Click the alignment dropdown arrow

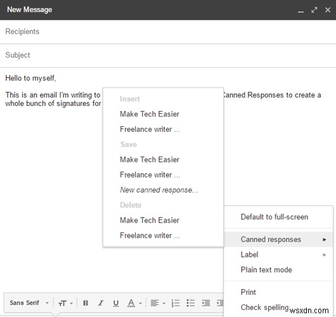click(x=164, y=303)
